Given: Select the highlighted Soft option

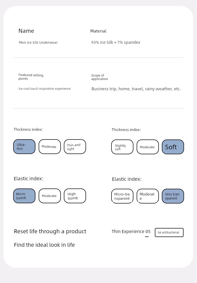Looking at the screenshot, I should click(x=173, y=147).
